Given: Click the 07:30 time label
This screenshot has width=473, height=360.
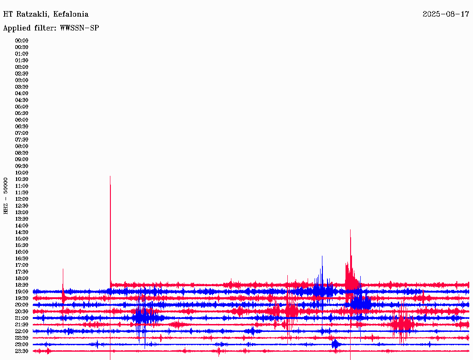Looking at the screenshot, I should 22,140.
